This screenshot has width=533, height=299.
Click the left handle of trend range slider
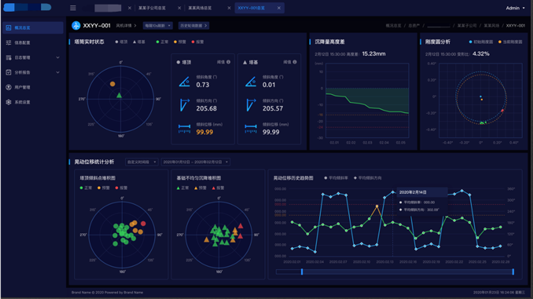click(302, 271)
